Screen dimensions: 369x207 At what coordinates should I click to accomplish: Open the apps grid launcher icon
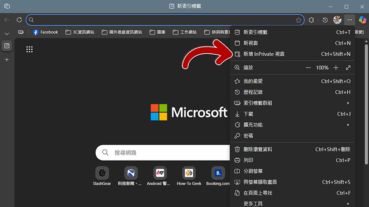30,50
